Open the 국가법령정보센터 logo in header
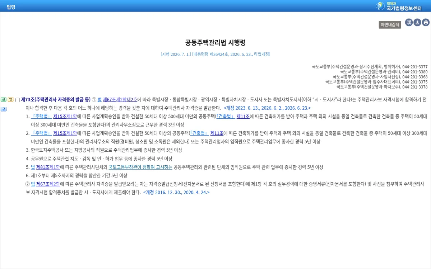Image resolution: width=431 pixels, height=269 pixels. point(399,6)
